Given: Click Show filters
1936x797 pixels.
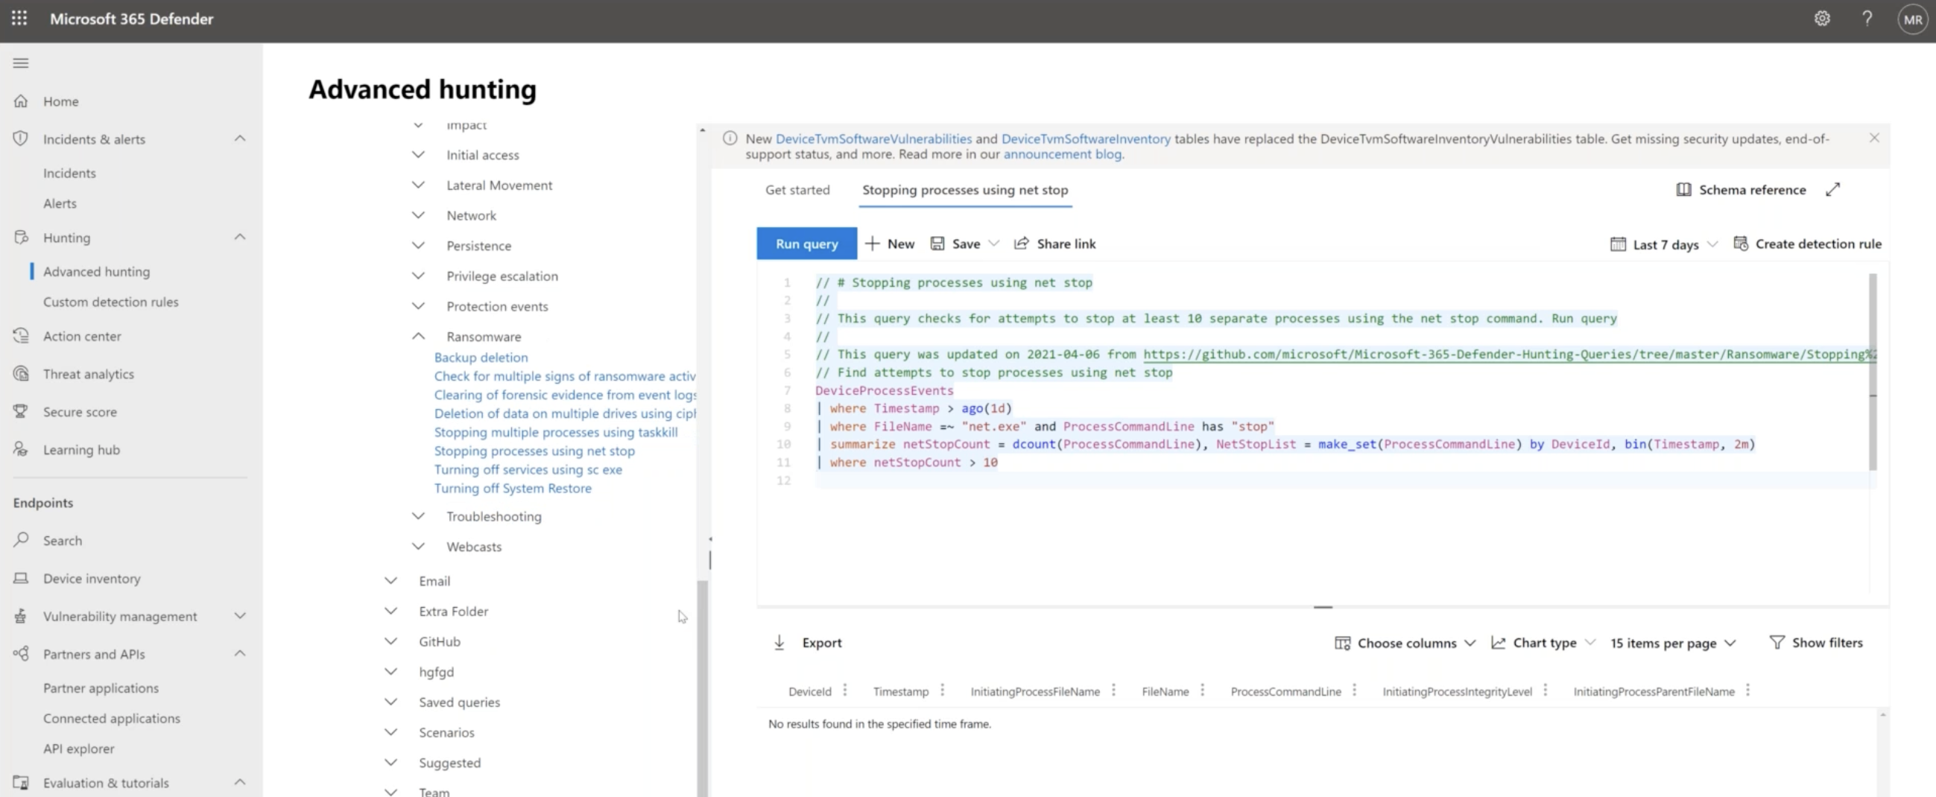Looking at the screenshot, I should pyautogui.click(x=1817, y=642).
